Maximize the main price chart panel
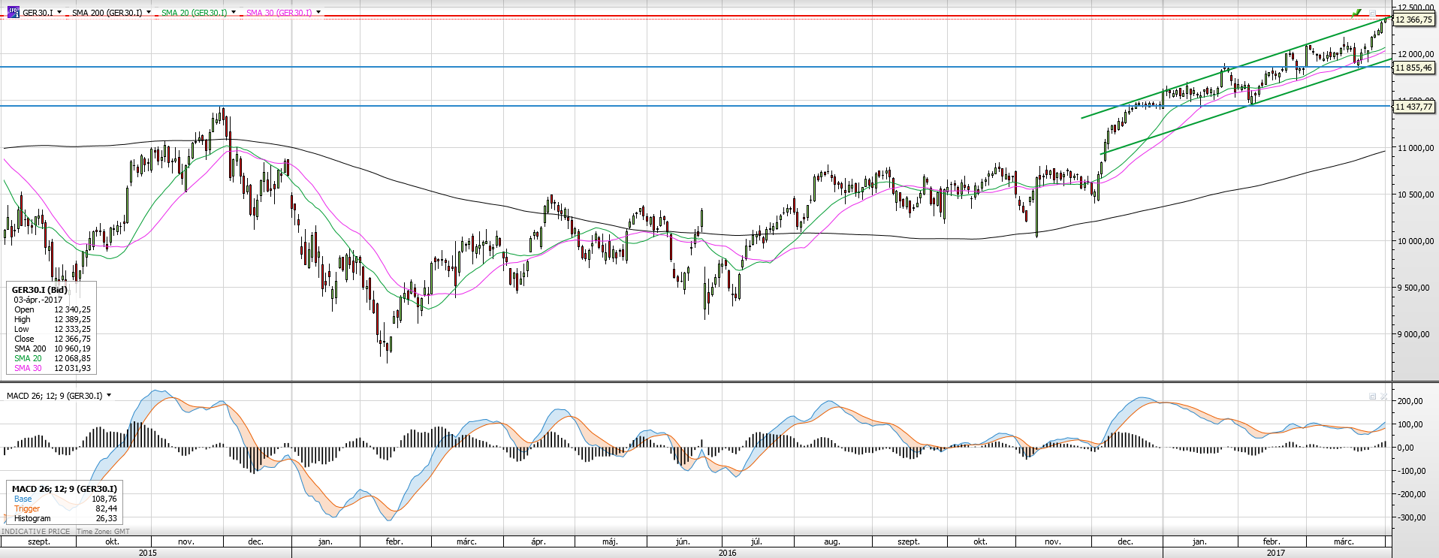This screenshot has height=558, width=1439. [1373, 13]
